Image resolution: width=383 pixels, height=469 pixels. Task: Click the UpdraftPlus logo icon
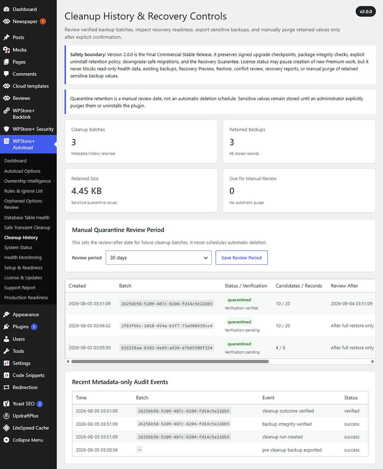(x=6, y=416)
